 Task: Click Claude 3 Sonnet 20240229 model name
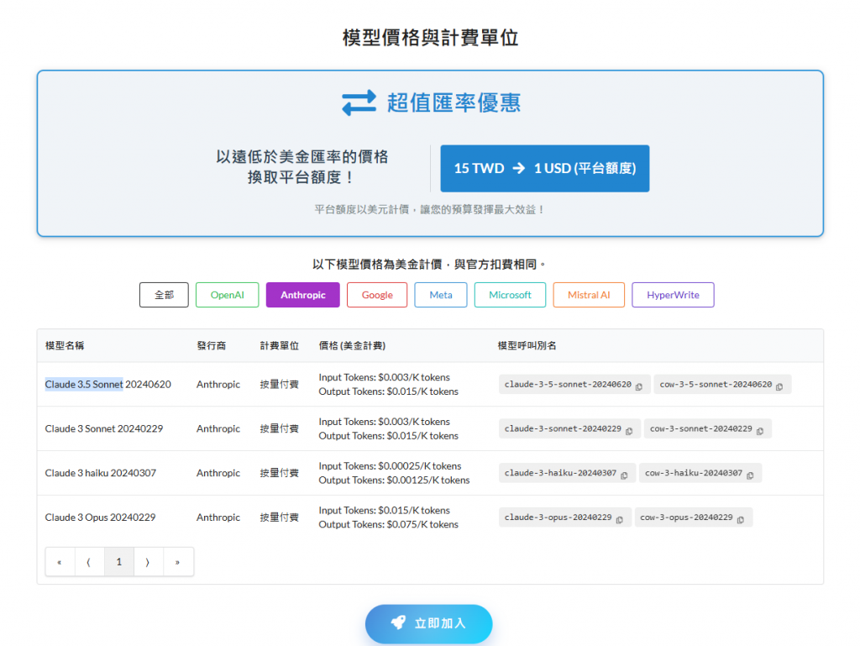click(x=104, y=428)
